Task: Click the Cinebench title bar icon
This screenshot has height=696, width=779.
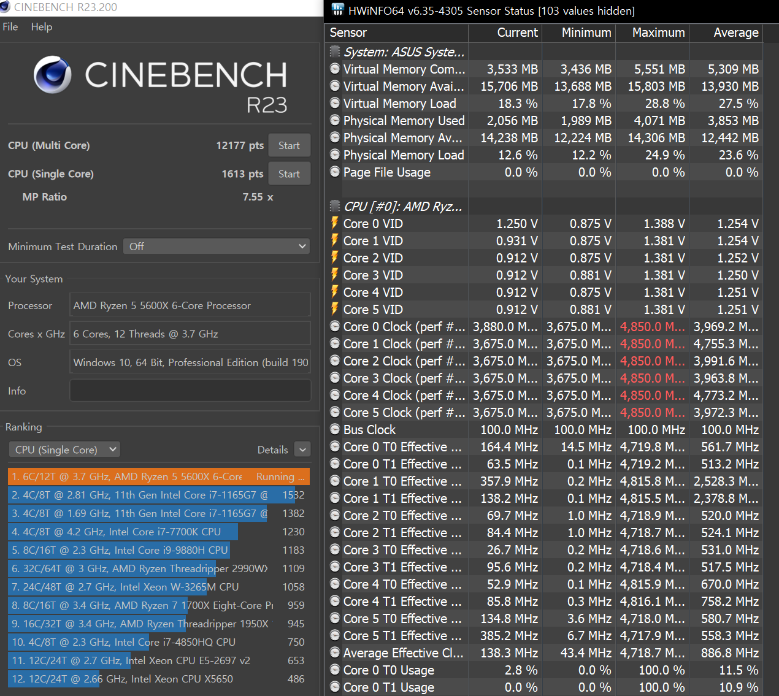Action: [5, 7]
